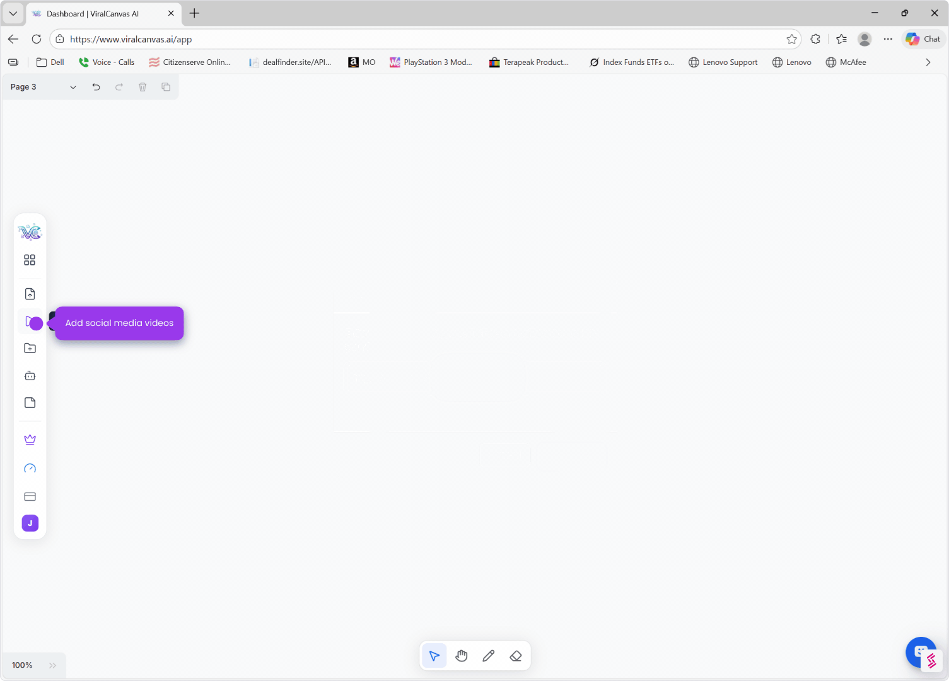This screenshot has width=949, height=681.
Task: Click the undo button
Action: coord(96,87)
